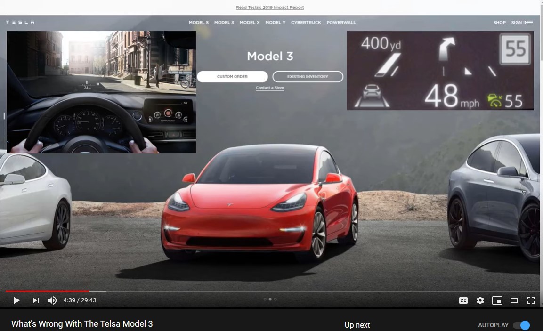Image resolution: width=543 pixels, height=331 pixels.
Task: Enter full screen mode
Action: 531,300
